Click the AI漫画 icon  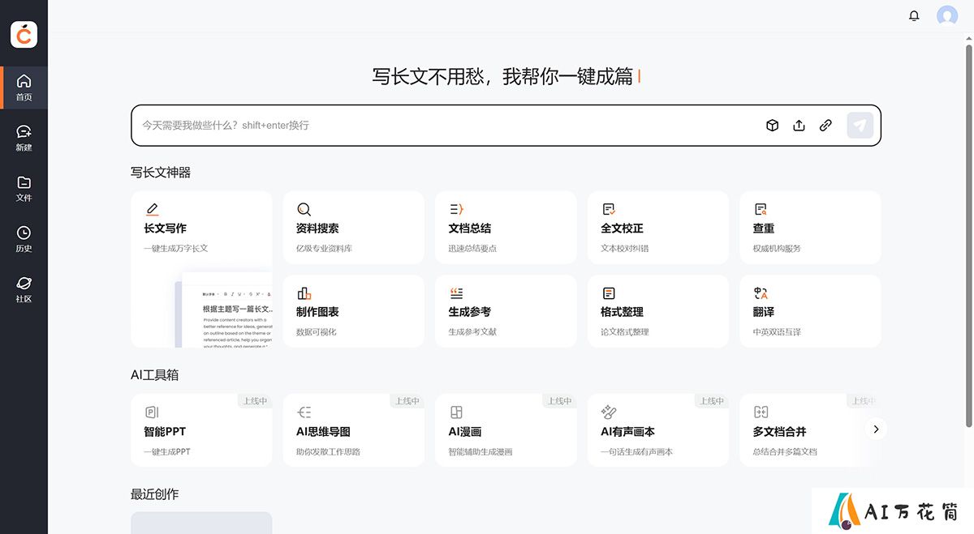[x=456, y=412]
